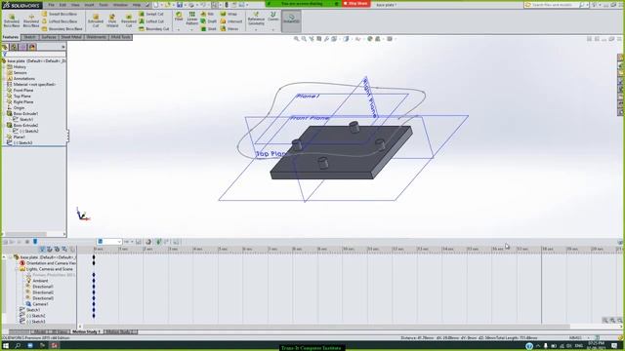Open the PropertyManager tab icon
The width and height of the screenshot is (625, 351).
pyautogui.click(x=14, y=47)
